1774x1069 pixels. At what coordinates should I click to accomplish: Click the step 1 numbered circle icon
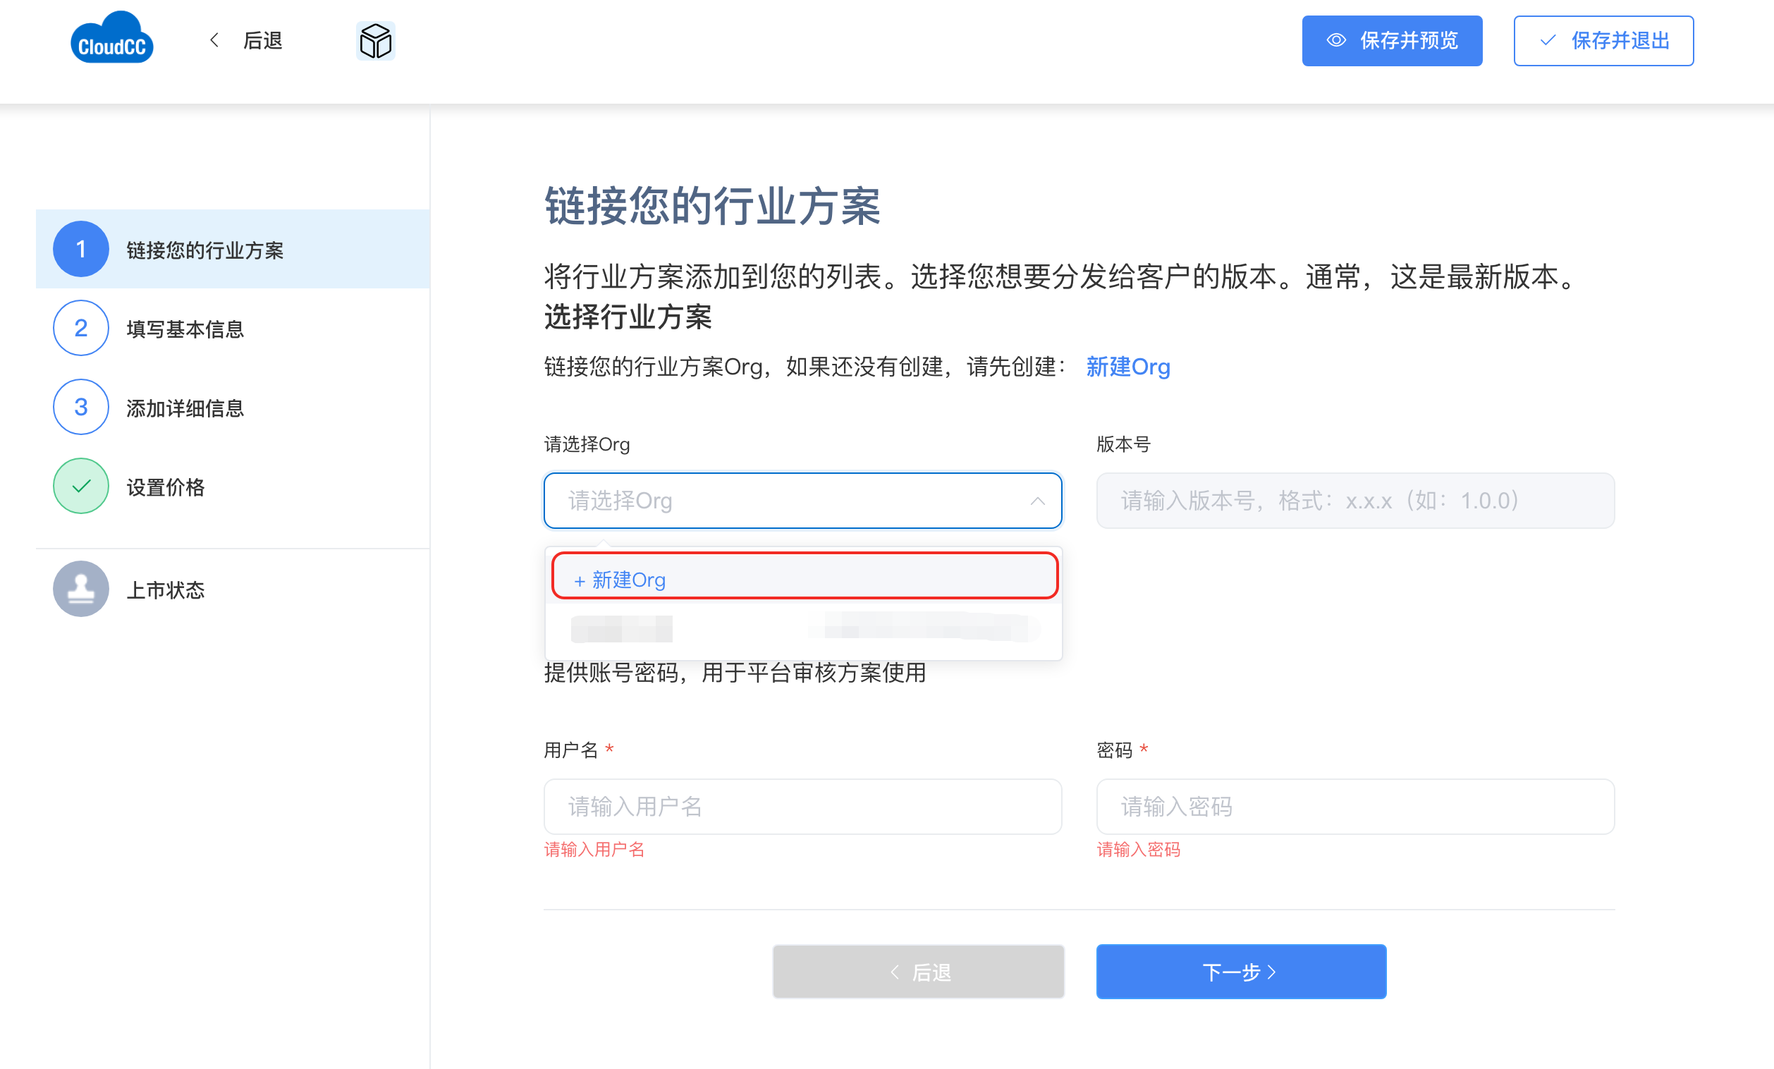[80, 249]
